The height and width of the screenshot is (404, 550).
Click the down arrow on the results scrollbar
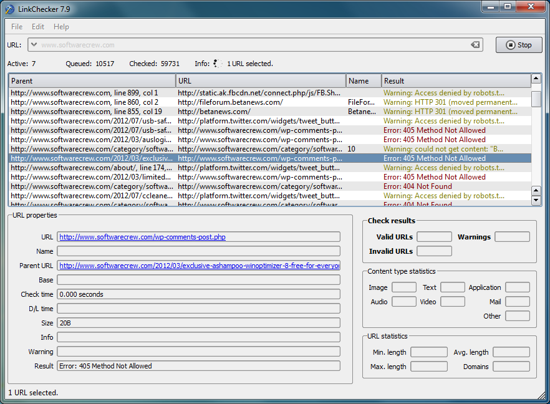point(536,200)
